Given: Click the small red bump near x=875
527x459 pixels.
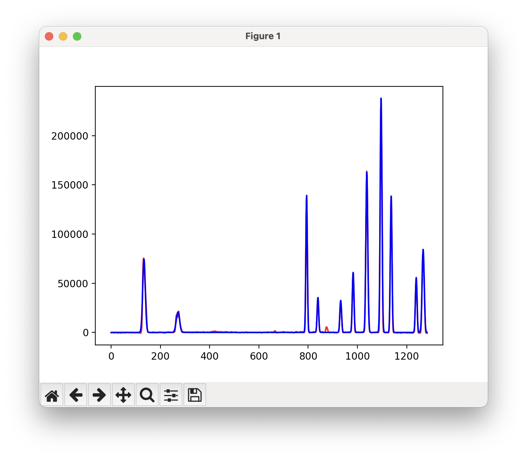Looking at the screenshot, I should tap(327, 329).
